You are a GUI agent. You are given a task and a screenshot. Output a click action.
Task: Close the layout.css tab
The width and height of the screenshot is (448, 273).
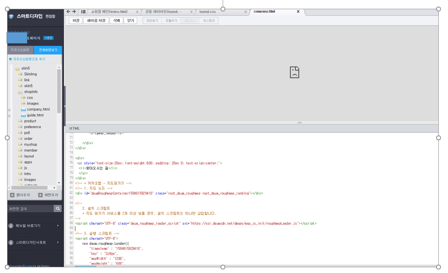[x=246, y=12]
